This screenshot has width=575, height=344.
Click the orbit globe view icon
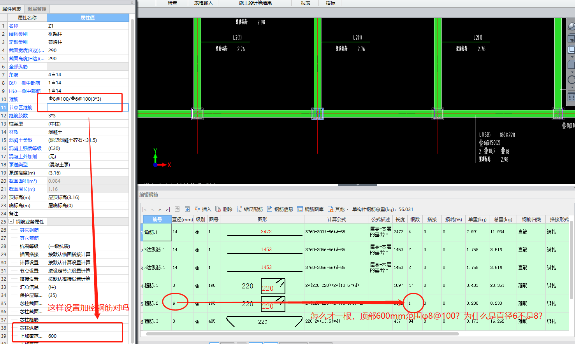571,26
